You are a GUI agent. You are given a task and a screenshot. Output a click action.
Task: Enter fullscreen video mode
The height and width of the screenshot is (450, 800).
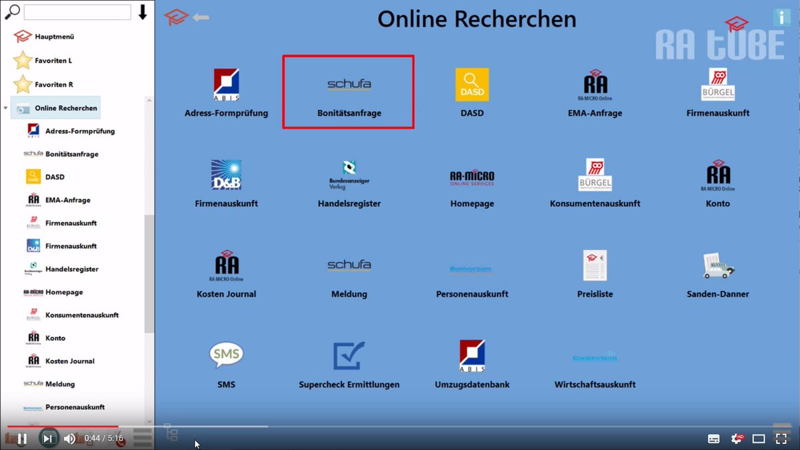click(781, 439)
